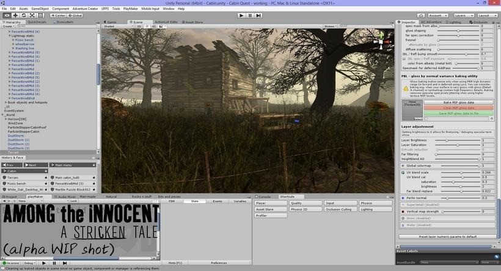Expand the Horizon[ON] tree item
Screen dimensions: 501x271
(x=5, y=119)
